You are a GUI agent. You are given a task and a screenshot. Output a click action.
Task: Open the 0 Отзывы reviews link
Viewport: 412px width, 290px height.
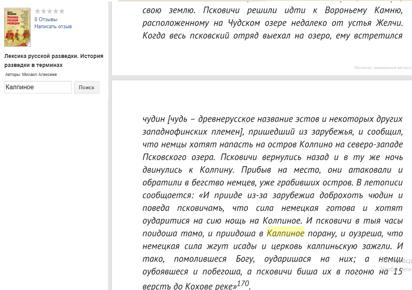coord(46,19)
